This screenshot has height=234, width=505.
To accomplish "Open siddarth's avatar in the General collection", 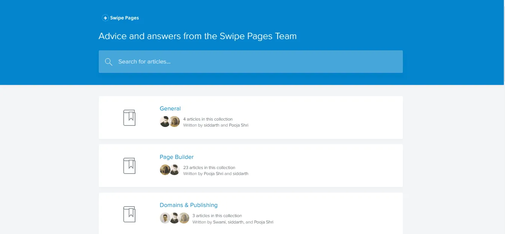I will click(165, 121).
